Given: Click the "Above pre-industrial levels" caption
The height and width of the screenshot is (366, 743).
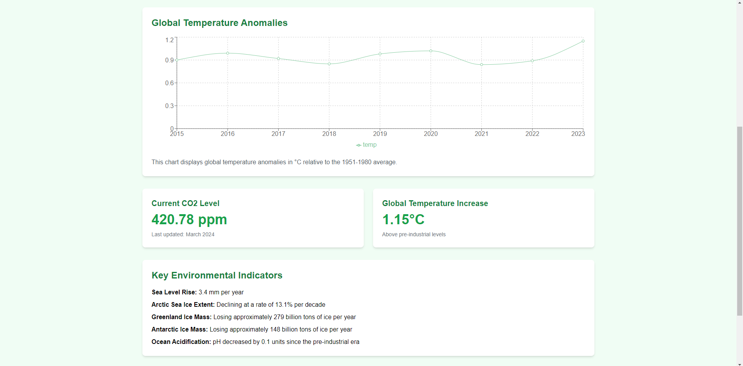Looking at the screenshot, I should coord(414,234).
